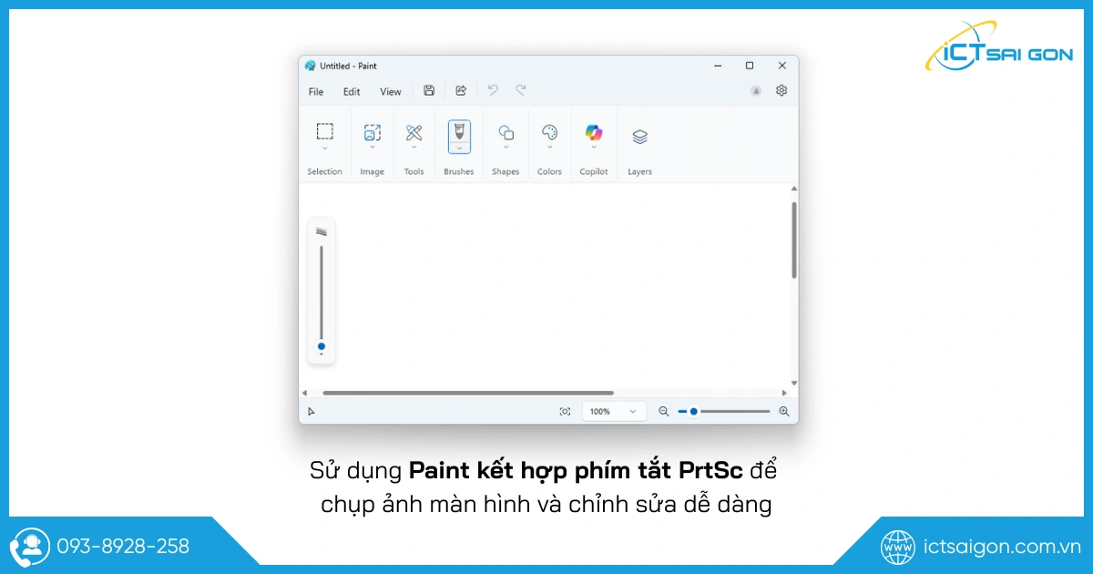Expand the Image options chevron

(x=372, y=148)
